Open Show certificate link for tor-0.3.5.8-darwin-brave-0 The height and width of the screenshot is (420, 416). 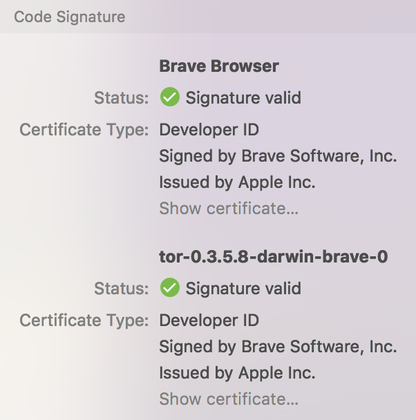point(229,399)
